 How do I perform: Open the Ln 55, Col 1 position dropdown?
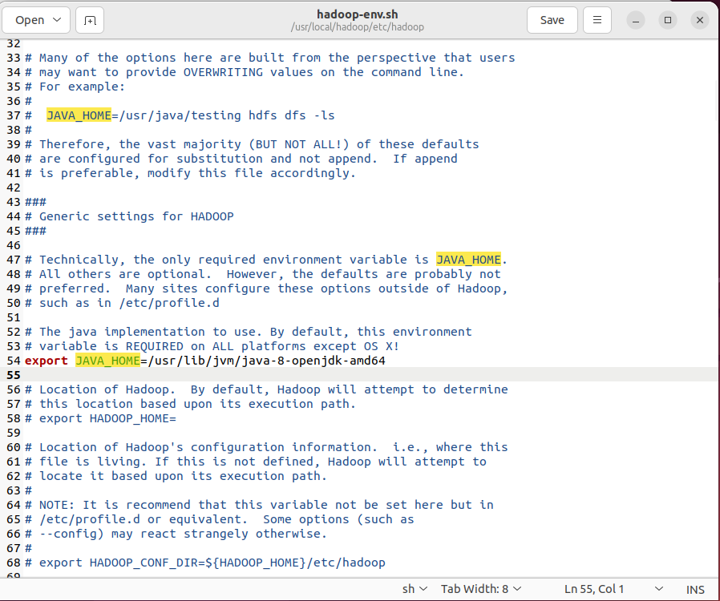tap(613, 589)
